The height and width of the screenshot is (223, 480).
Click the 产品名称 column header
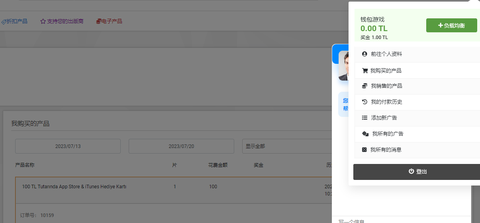[x=25, y=165]
